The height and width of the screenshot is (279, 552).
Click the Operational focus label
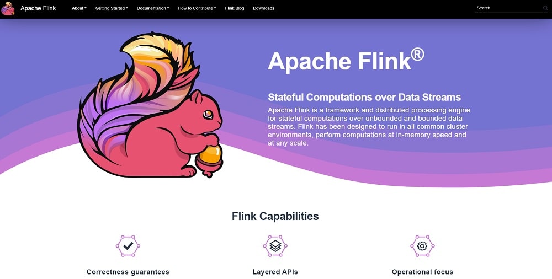(422, 272)
